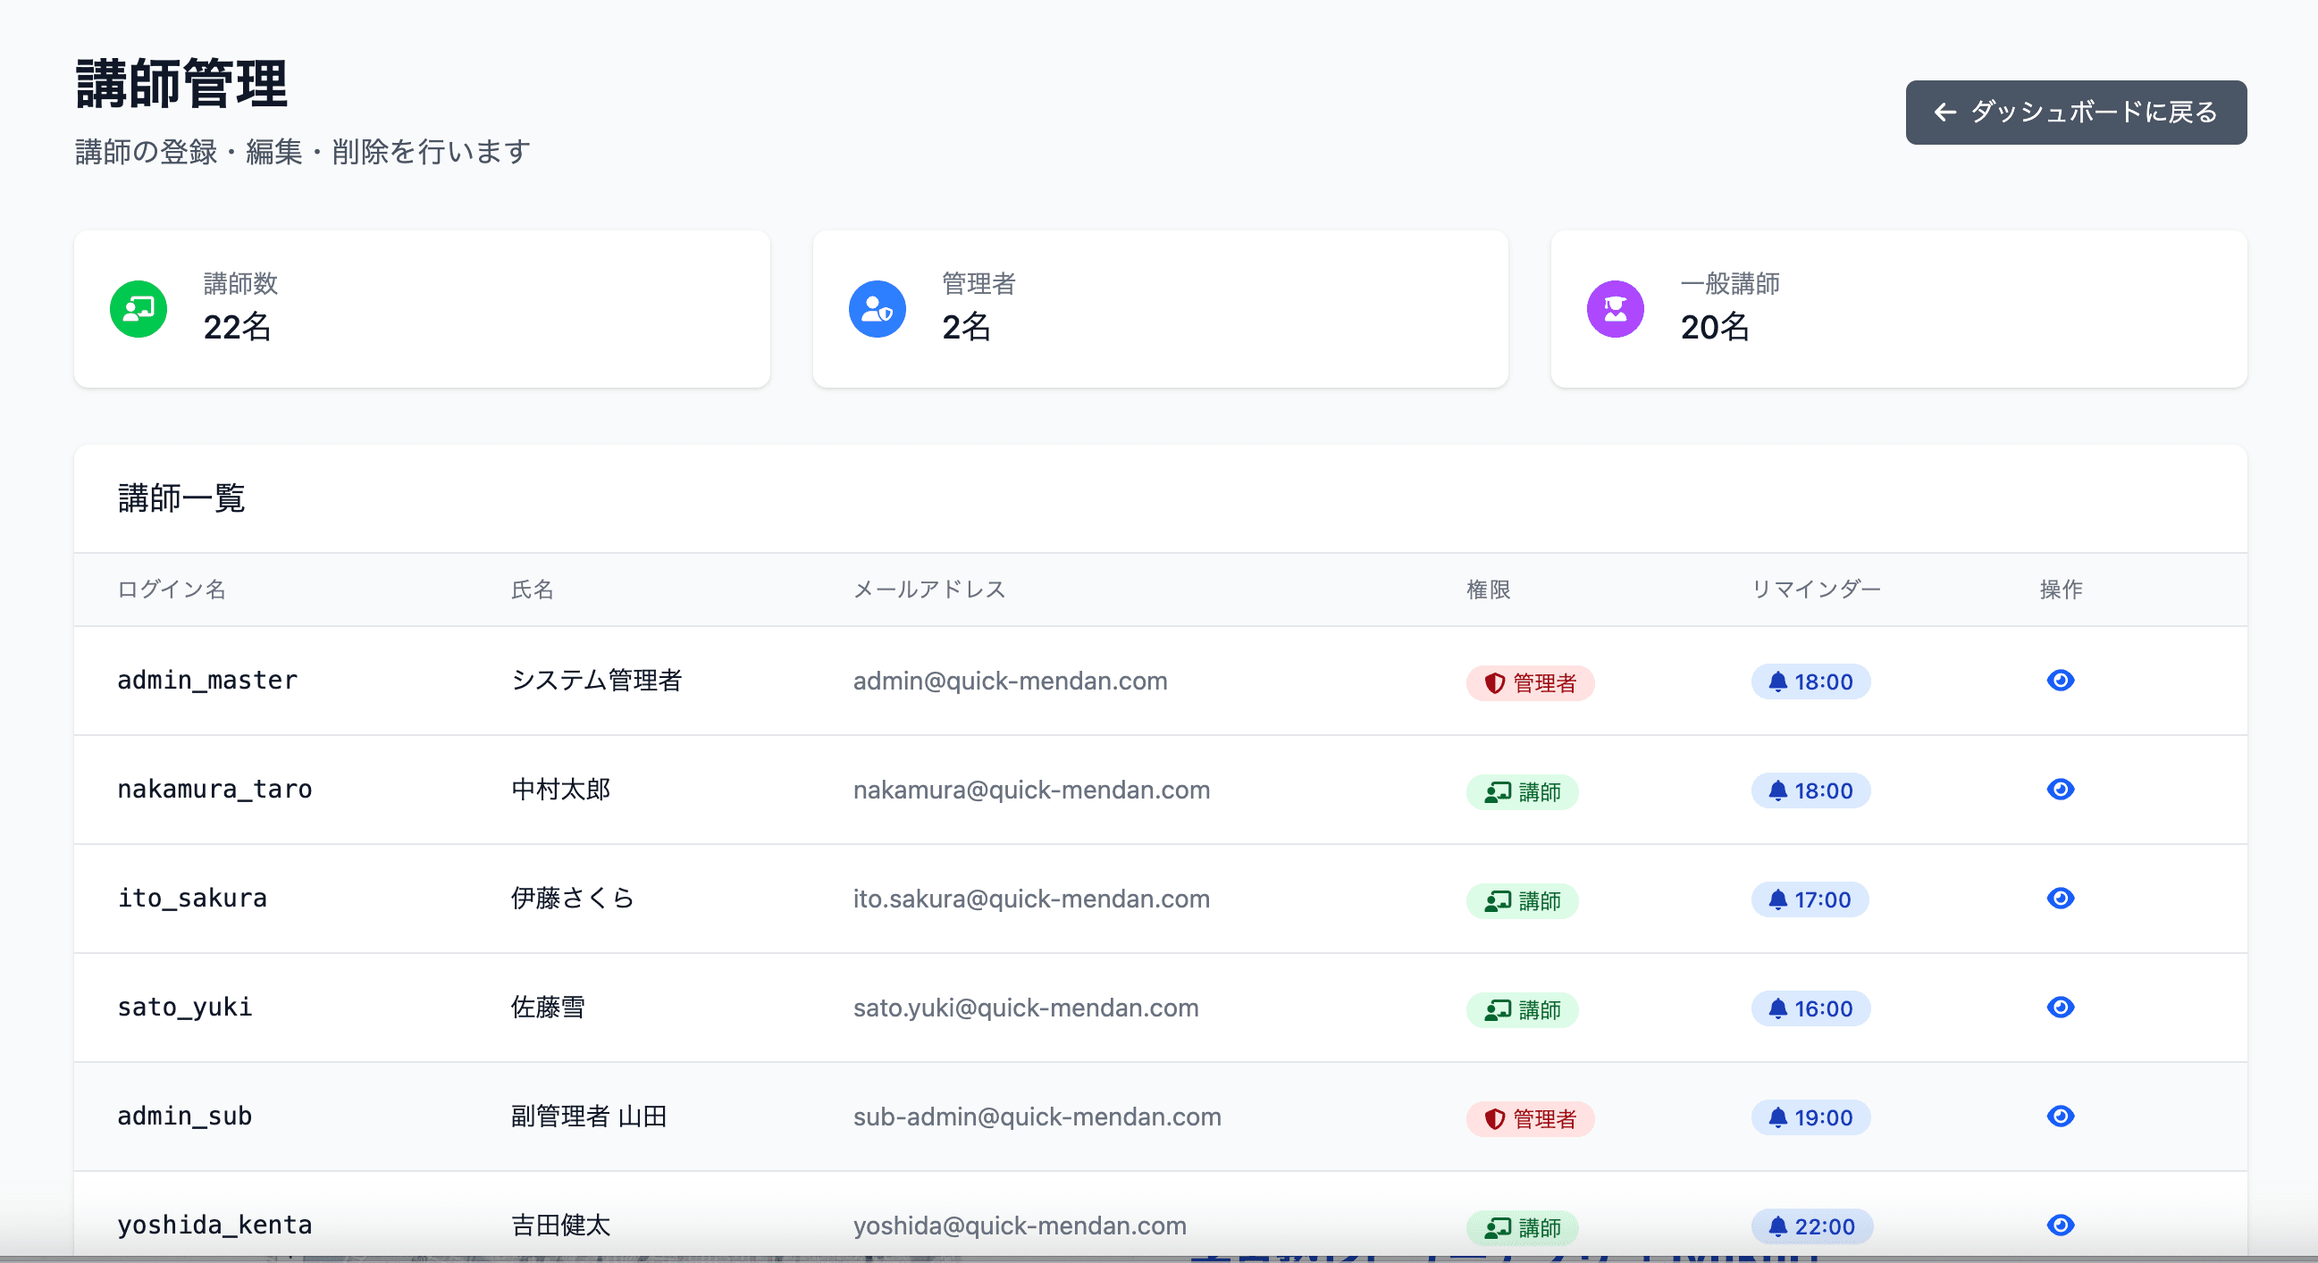Select login name admin_sub
Viewport: 2318px width, 1263px height.
tap(185, 1116)
